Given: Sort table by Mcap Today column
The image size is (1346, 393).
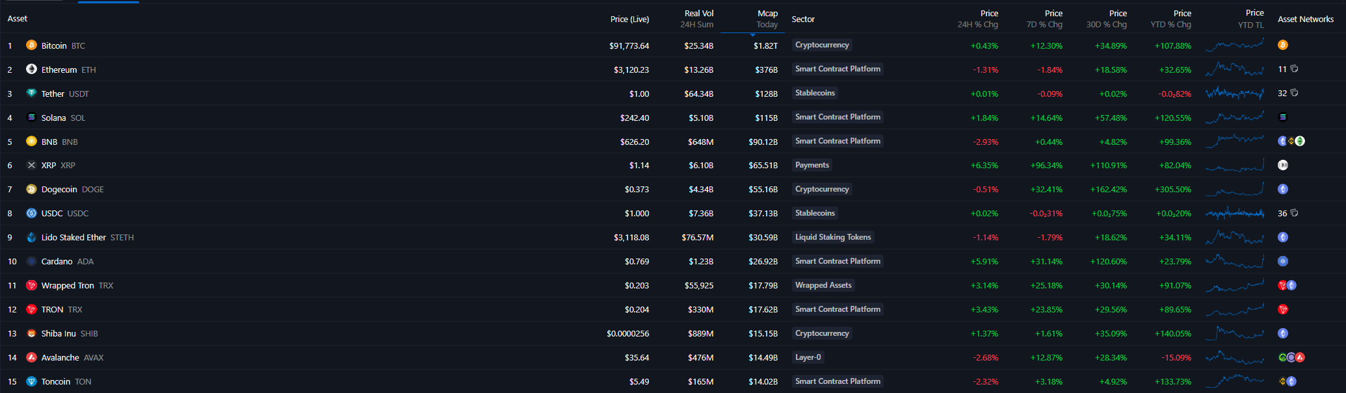Looking at the screenshot, I should (767, 19).
